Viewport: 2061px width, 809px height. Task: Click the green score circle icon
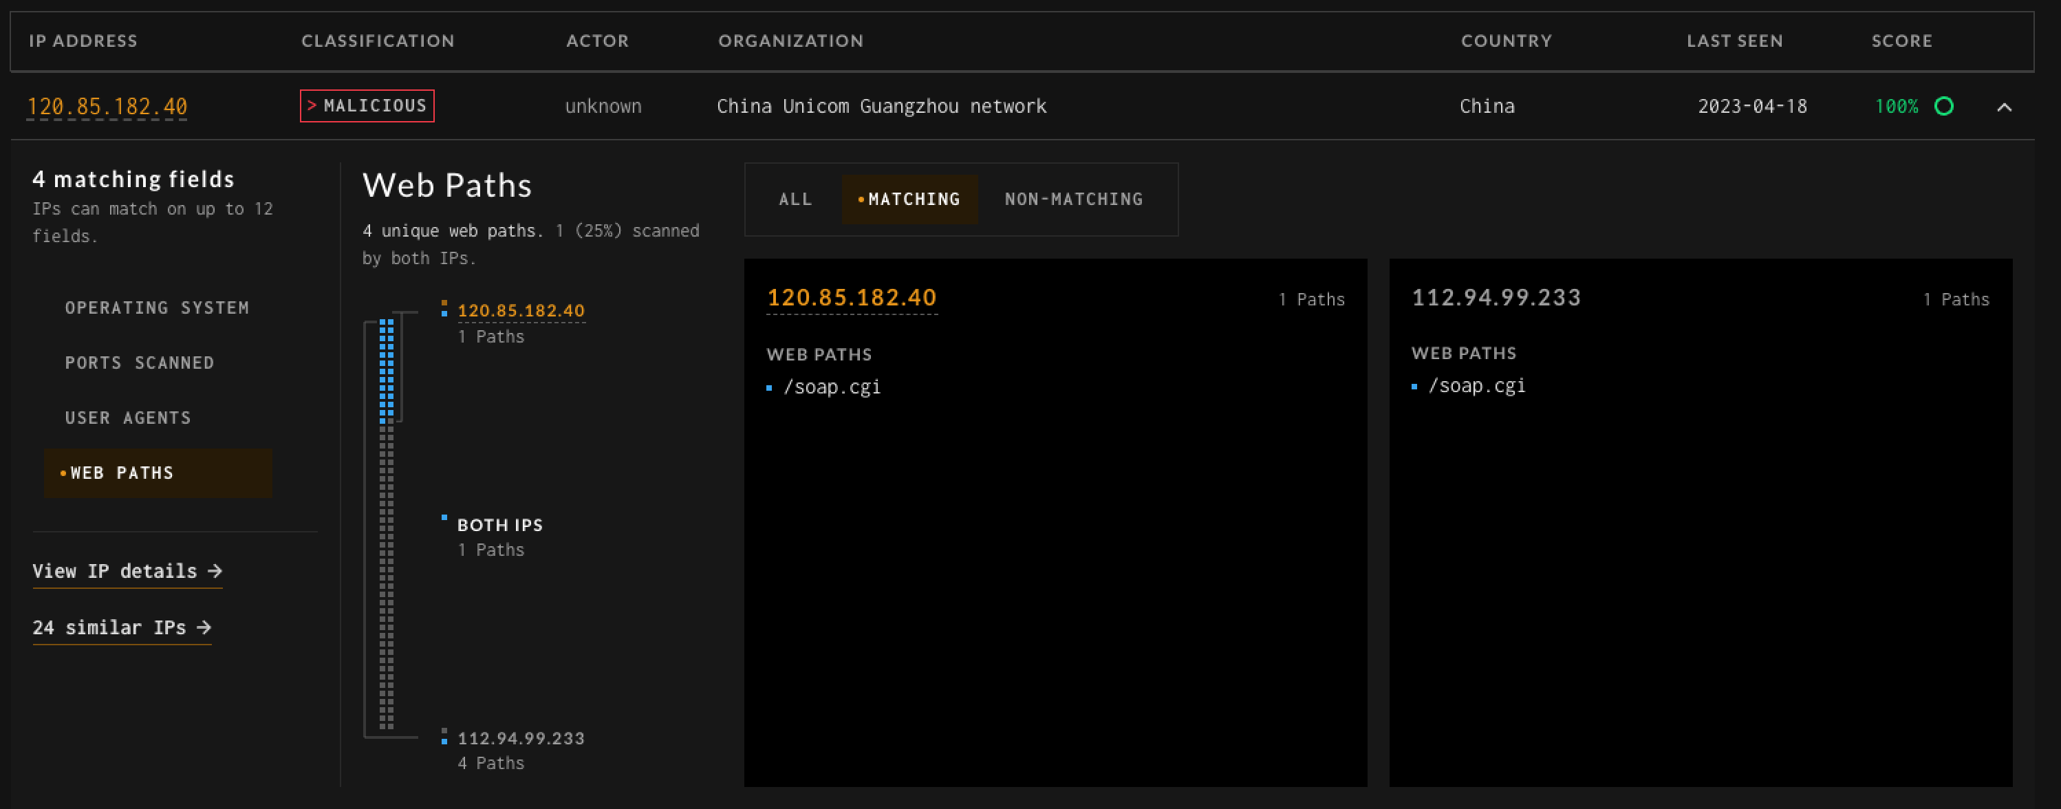point(1943,106)
